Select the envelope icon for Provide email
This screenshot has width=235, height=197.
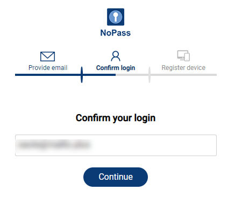(x=47, y=57)
